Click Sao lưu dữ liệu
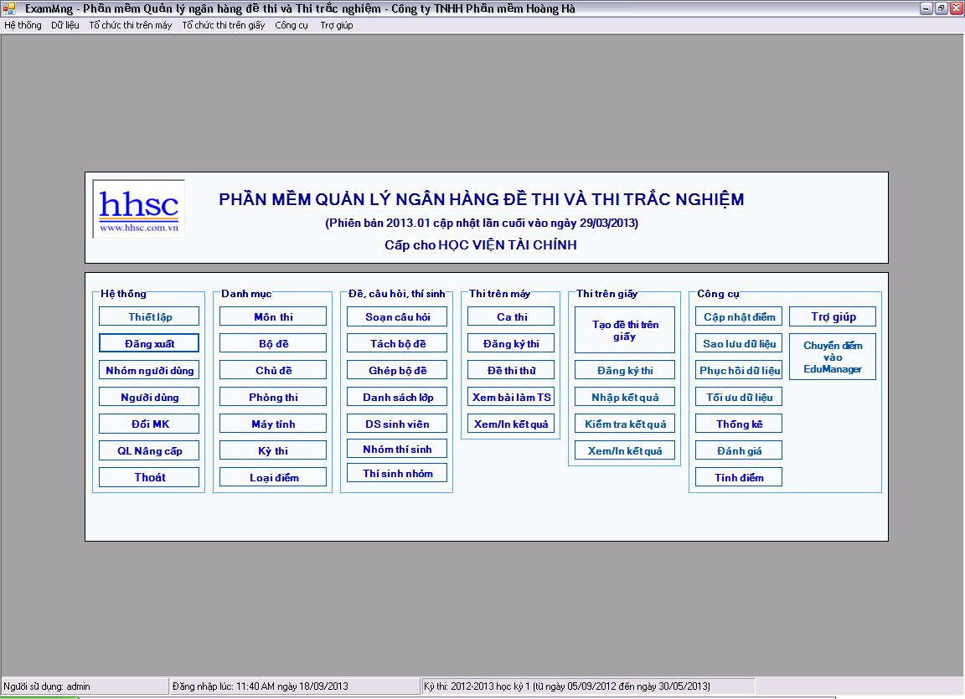This screenshot has height=699, width=965. (739, 344)
